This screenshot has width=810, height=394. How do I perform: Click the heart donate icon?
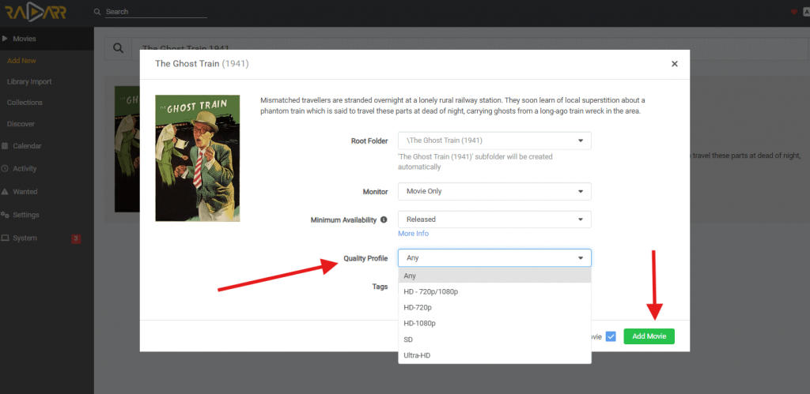point(794,12)
